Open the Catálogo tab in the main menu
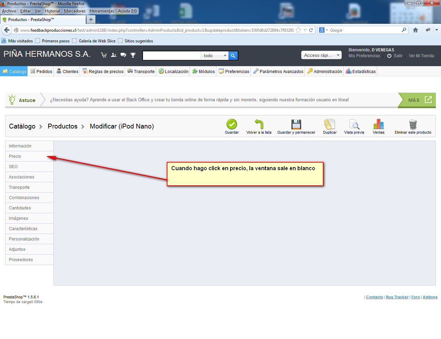Screen dimensions: 441x339 pyautogui.click(x=14, y=71)
